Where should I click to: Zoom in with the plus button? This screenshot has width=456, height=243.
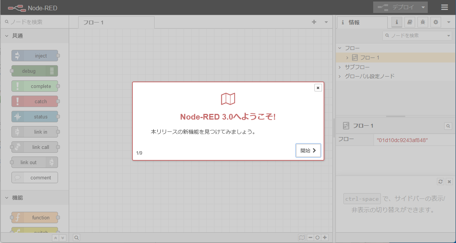pos(325,238)
